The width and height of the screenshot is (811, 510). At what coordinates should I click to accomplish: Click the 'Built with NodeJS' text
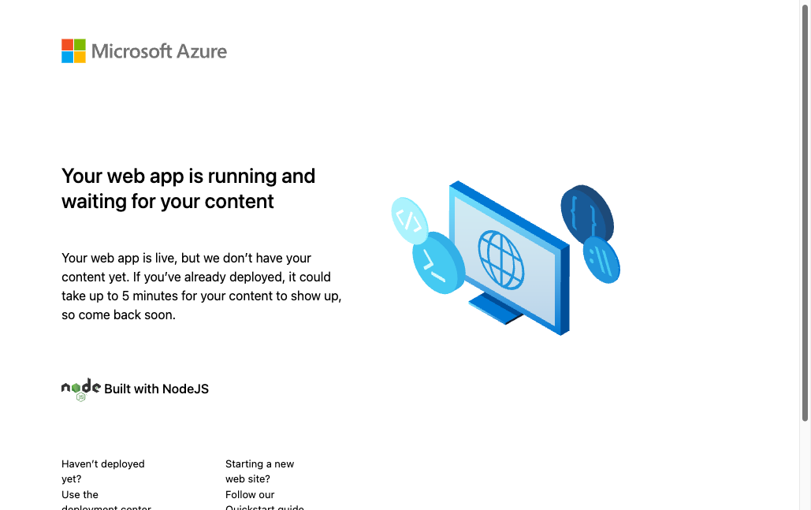pos(156,389)
